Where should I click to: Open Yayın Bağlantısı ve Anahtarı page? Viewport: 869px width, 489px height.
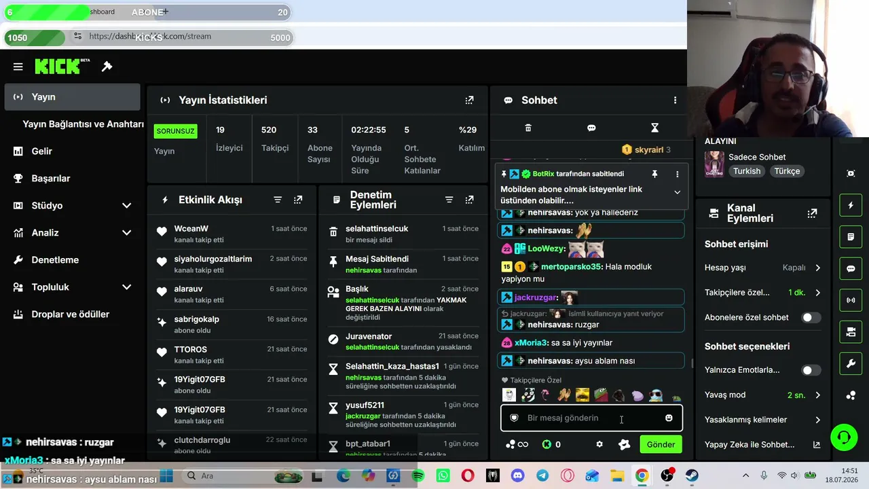pos(83,124)
